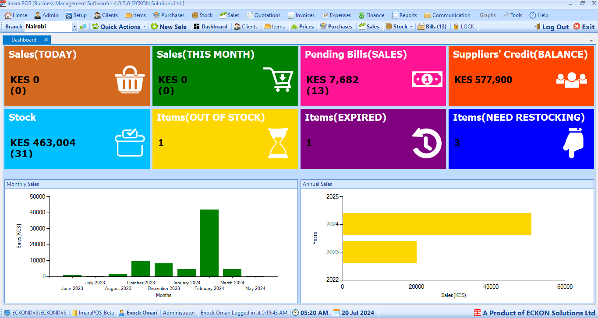
Task: Click the hourglass on Items(OUT OF STOCK)
Action: tap(278, 143)
